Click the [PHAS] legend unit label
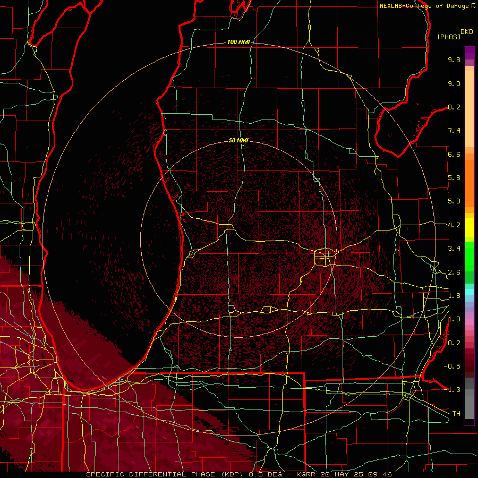 (x=449, y=37)
